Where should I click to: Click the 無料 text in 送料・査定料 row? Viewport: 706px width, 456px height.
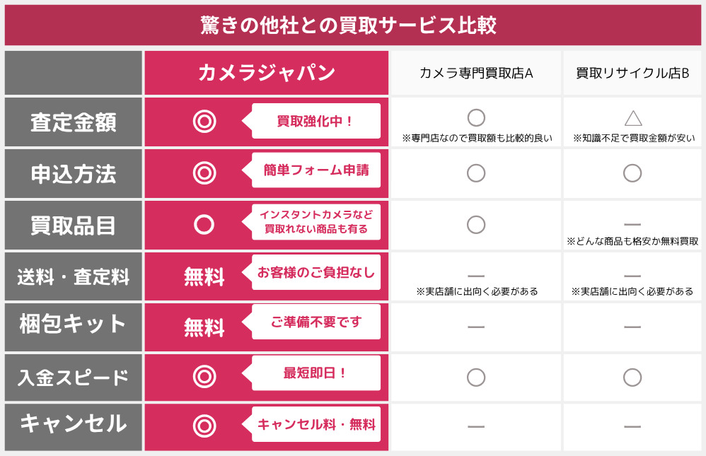coord(204,277)
